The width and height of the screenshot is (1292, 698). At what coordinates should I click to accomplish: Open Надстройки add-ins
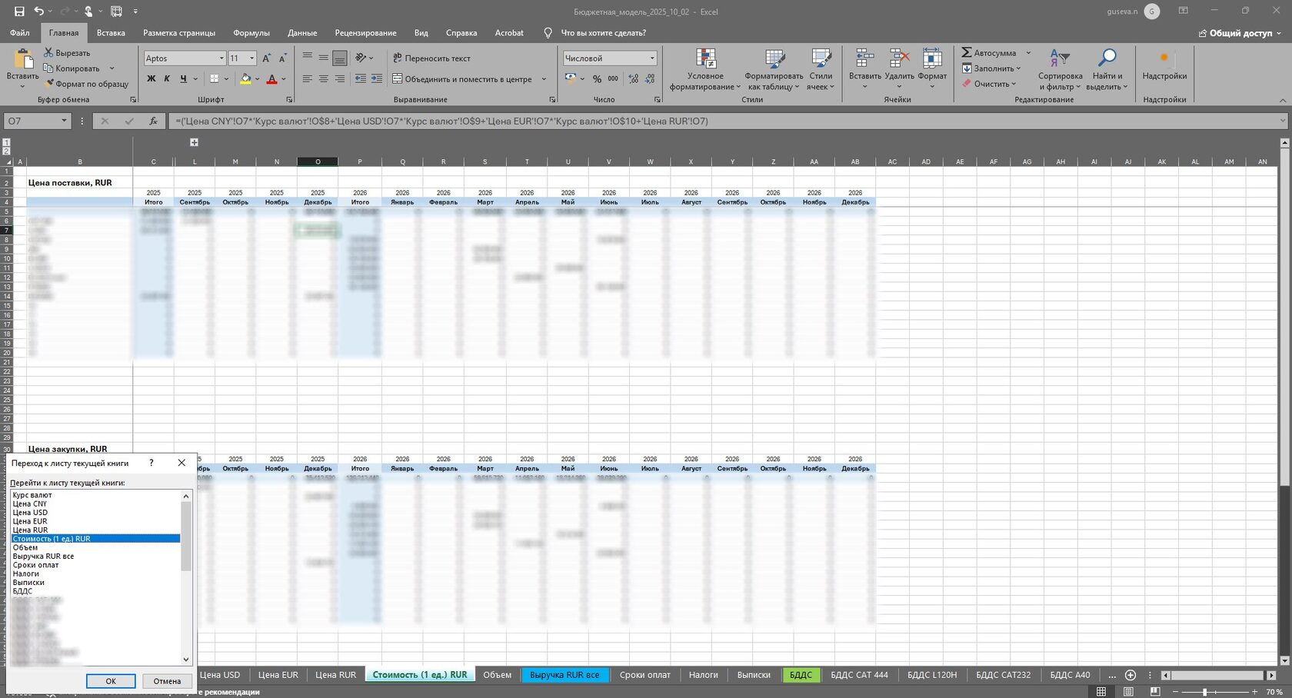tap(1164, 65)
